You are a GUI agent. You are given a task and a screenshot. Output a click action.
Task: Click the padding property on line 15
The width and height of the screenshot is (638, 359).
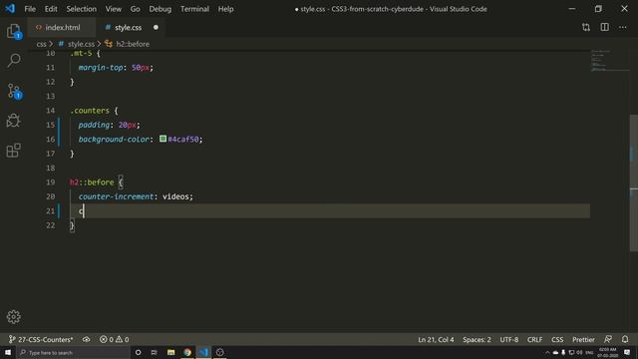(x=94, y=125)
